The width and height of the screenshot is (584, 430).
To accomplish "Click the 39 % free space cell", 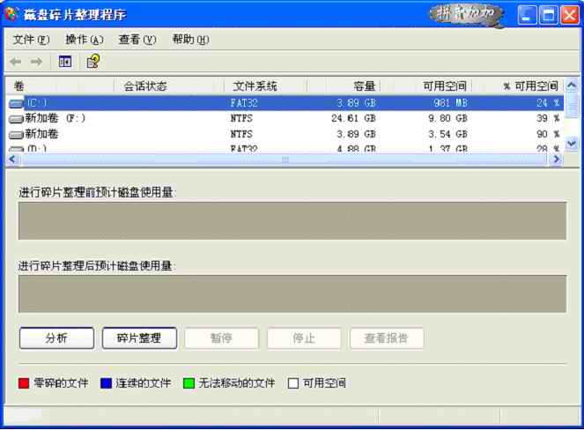I will (x=548, y=118).
